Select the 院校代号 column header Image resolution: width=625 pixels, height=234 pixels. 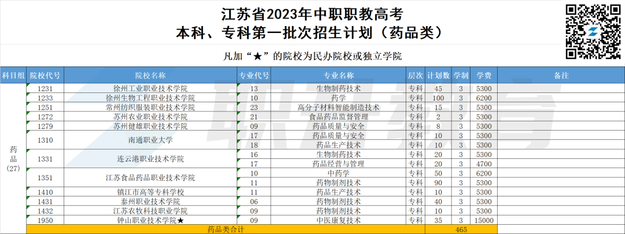[45, 75]
